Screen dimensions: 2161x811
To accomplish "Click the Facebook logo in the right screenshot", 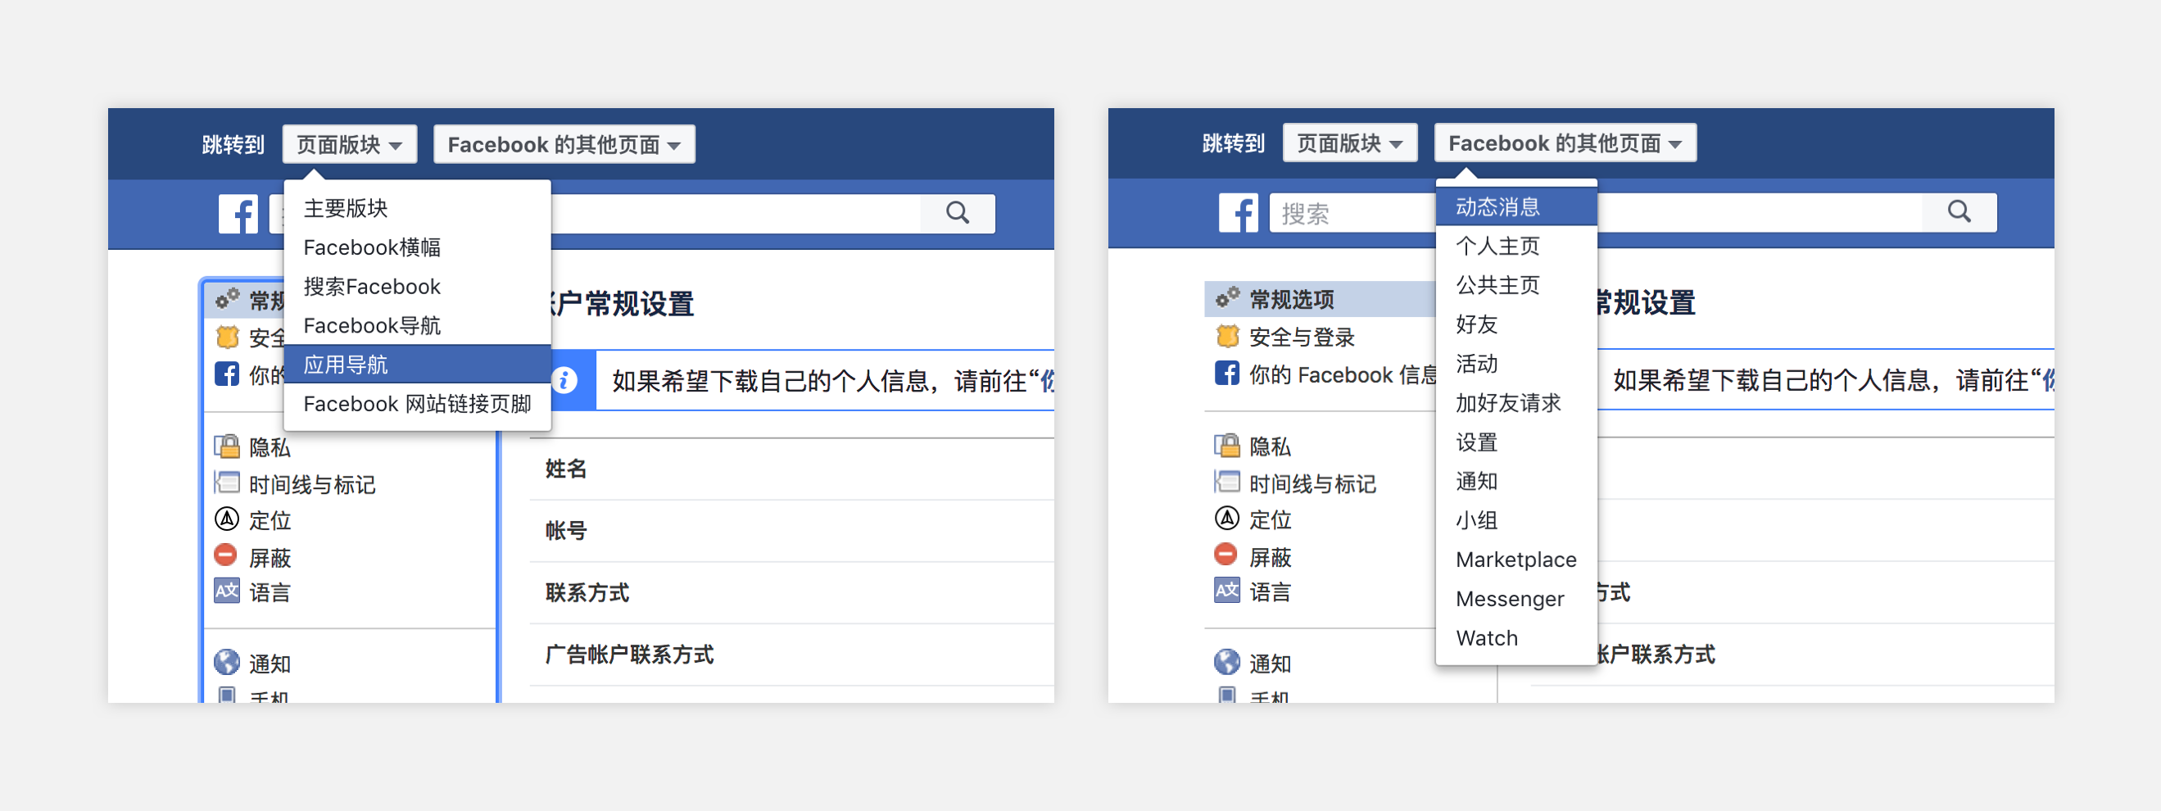I will tap(1239, 213).
